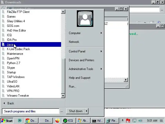This screenshot has height=124, width=165.
Task: Click the volume speaker tray icon
Action: pyautogui.click(x=140, y=121)
